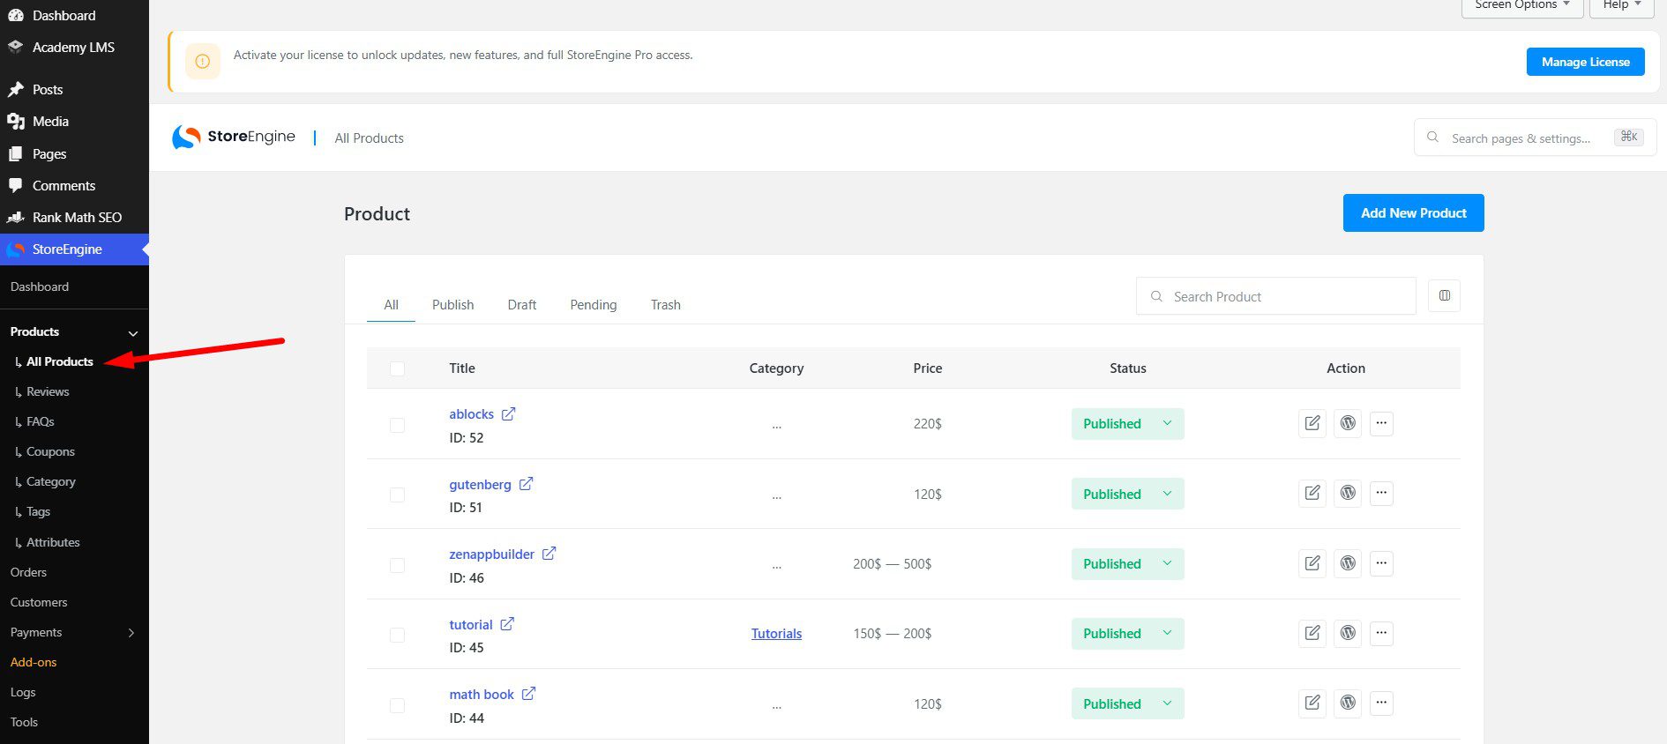Open more options for zenappbuilder
The image size is (1667, 744).
click(x=1381, y=563)
